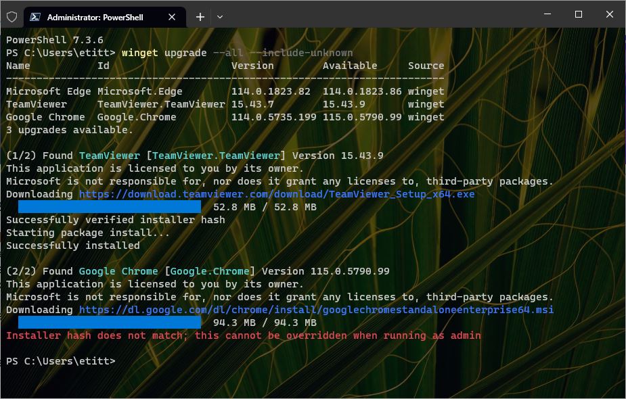626x399 pixels.
Task: Click the red installer hash error message
Action: tap(244, 335)
